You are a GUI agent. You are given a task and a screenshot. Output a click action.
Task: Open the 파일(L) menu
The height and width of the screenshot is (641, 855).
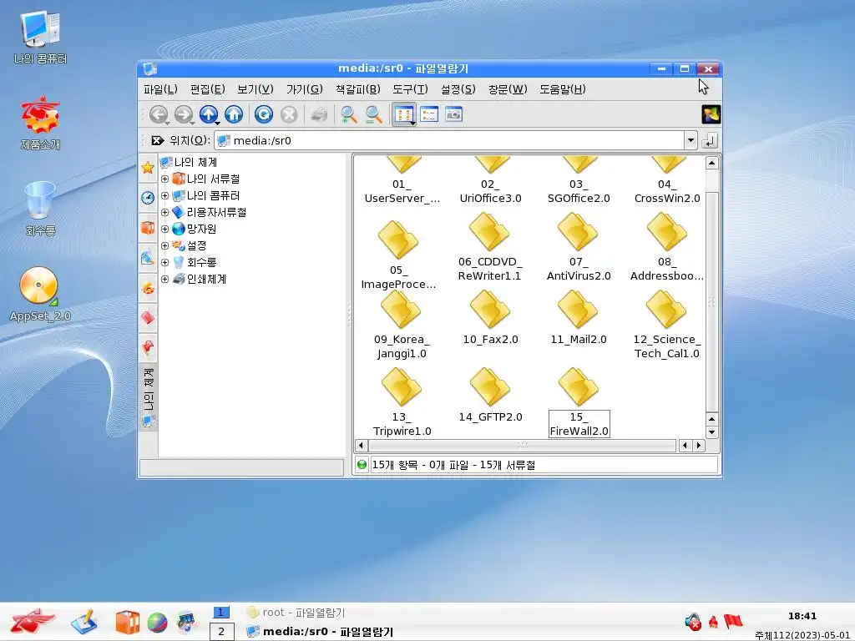(x=160, y=88)
